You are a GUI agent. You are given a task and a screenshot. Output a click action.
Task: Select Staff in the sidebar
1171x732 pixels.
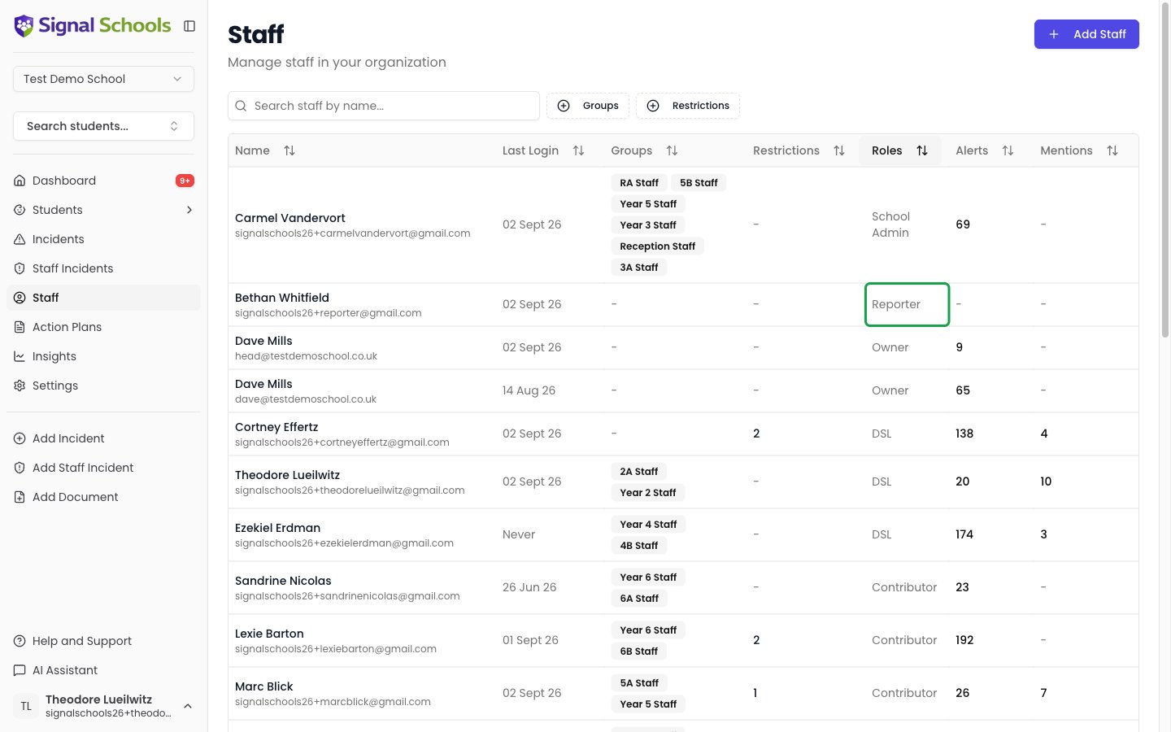[x=103, y=298]
